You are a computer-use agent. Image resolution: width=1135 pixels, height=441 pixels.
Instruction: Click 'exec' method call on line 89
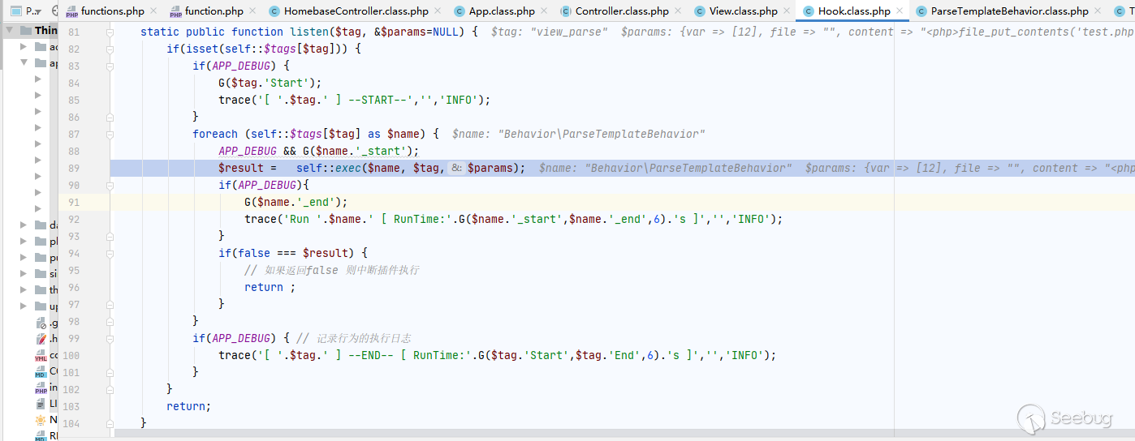pyautogui.click(x=348, y=168)
